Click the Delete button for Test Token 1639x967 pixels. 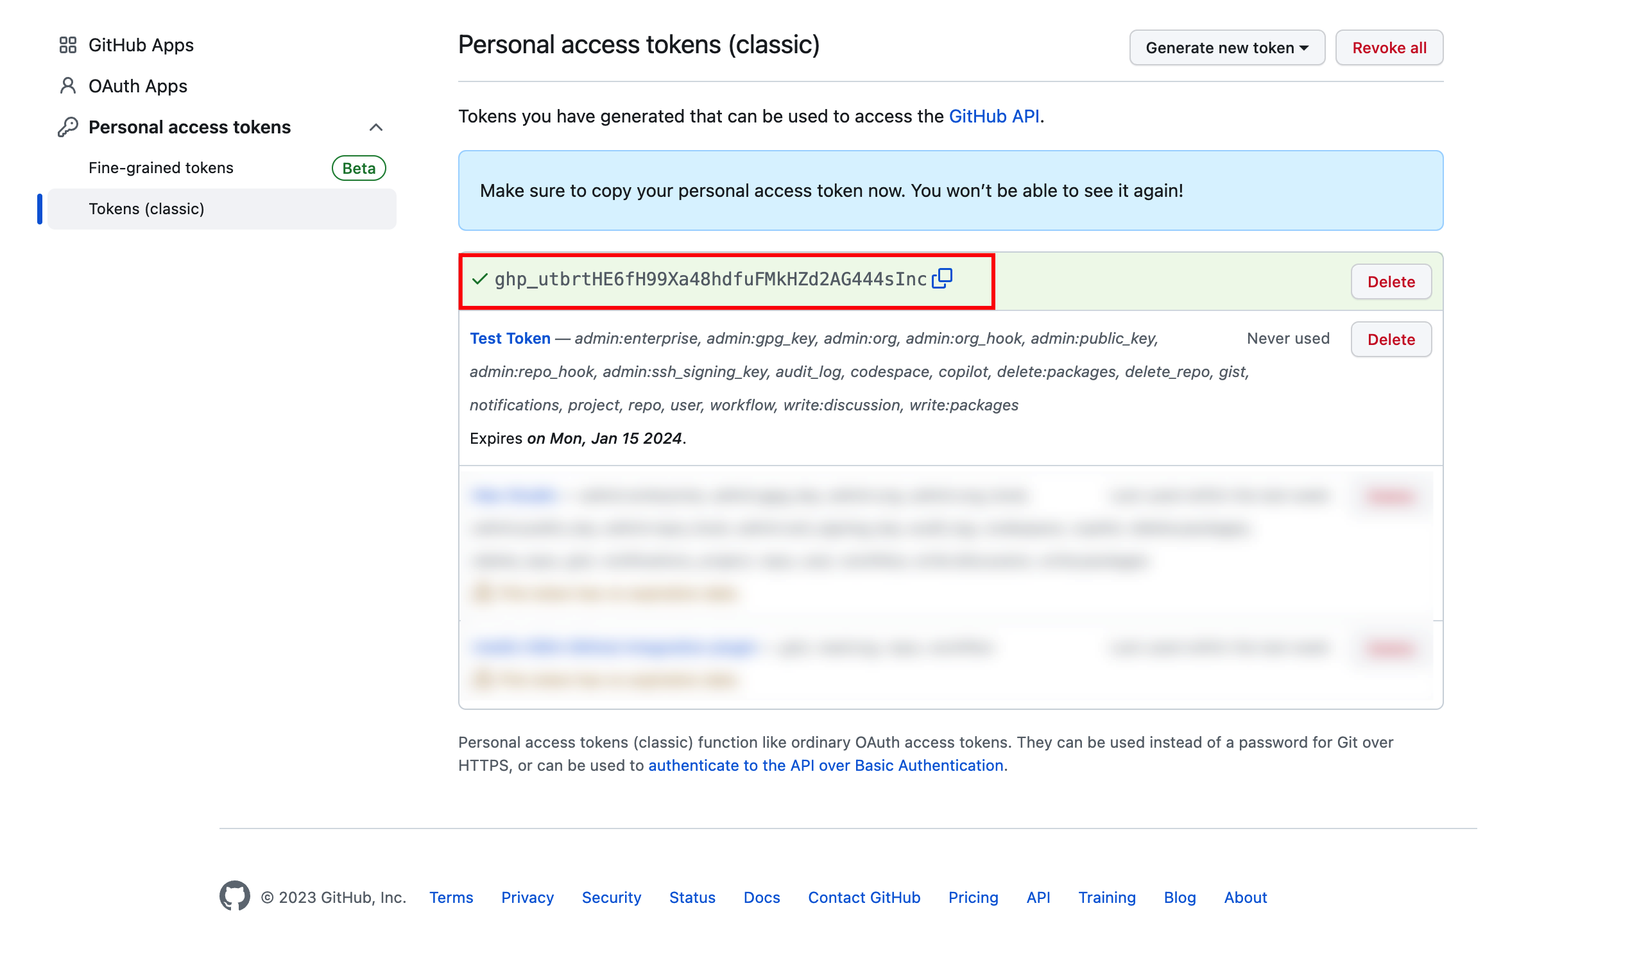point(1391,339)
